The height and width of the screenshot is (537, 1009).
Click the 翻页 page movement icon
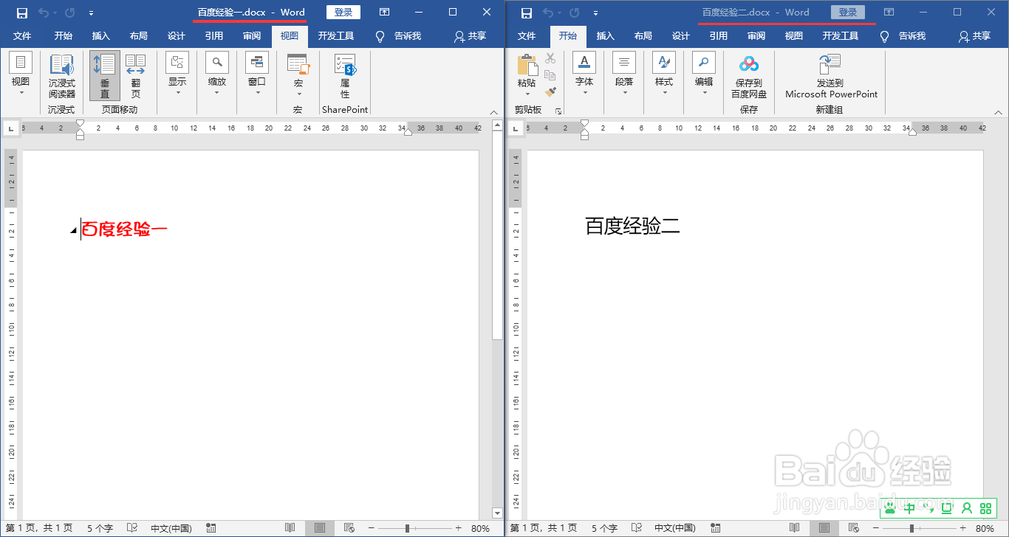coord(135,74)
